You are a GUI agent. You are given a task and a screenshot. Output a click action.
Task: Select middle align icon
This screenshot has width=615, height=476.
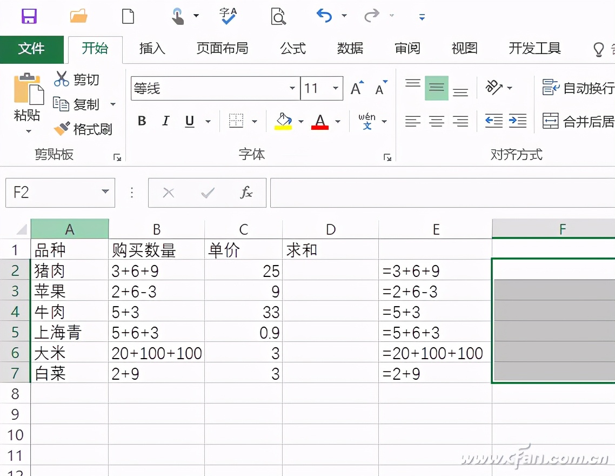[437, 88]
